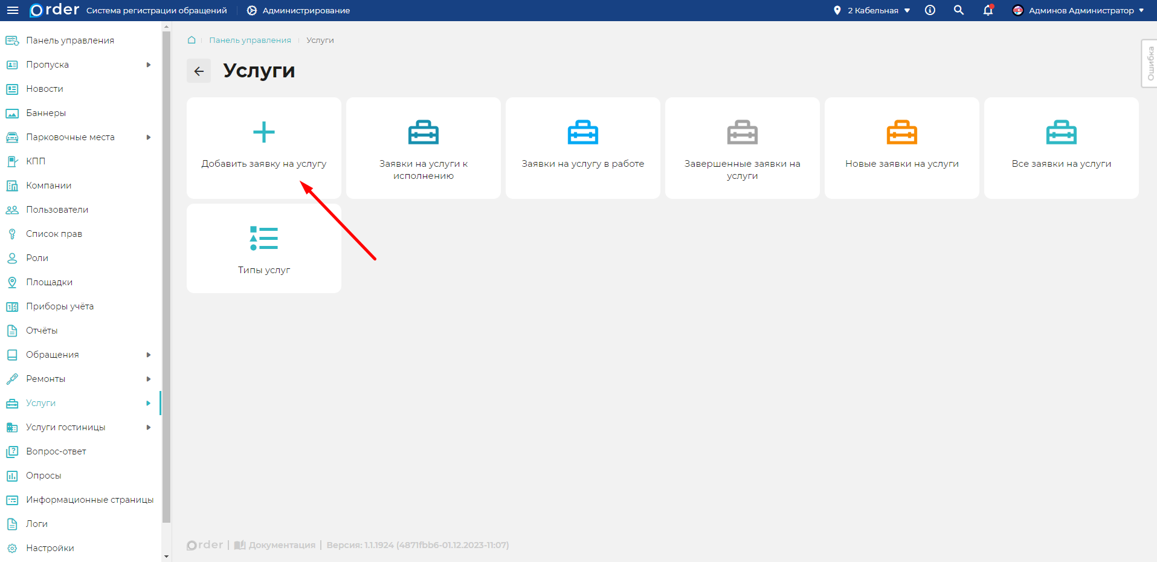The height and width of the screenshot is (562, 1157).
Task: Open the Документация link in footer
Action: pos(282,545)
